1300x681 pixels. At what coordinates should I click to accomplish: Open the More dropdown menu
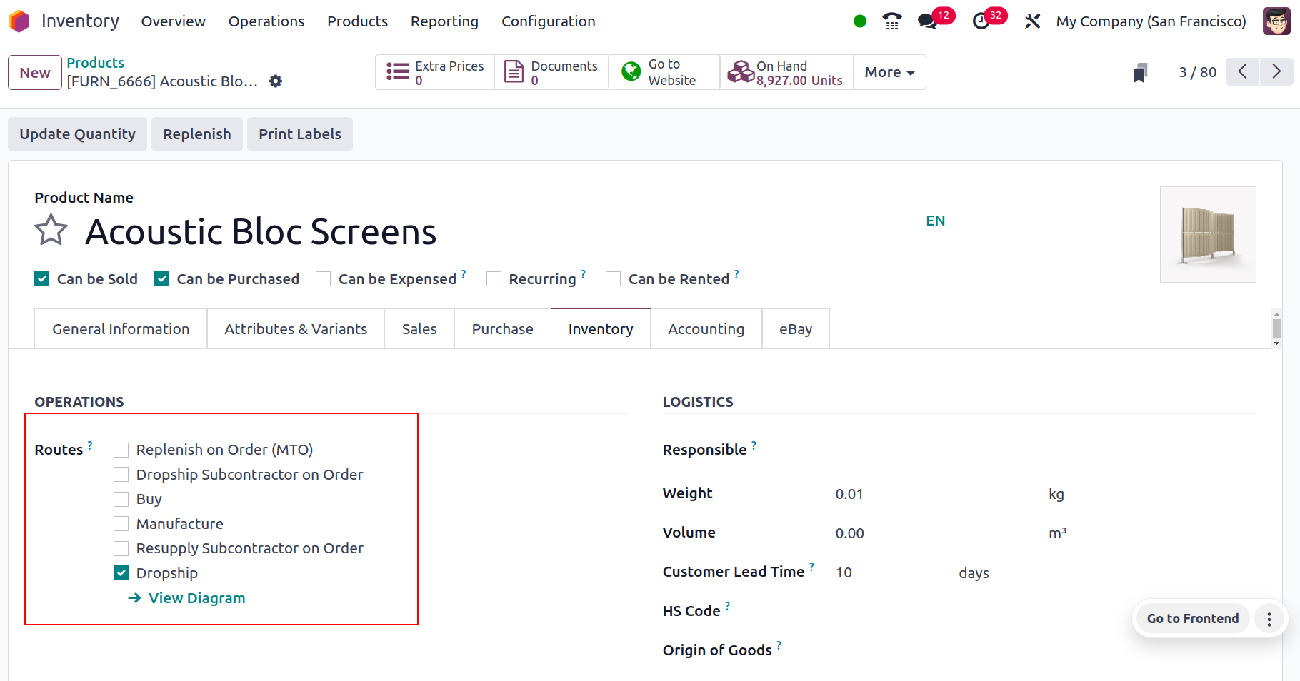point(889,72)
